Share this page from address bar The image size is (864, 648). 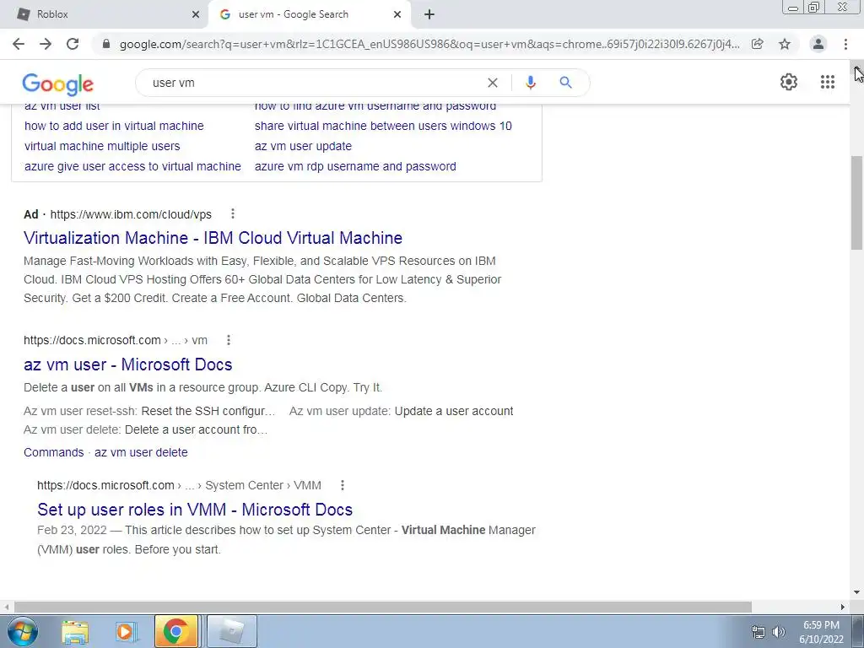tap(758, 44)
